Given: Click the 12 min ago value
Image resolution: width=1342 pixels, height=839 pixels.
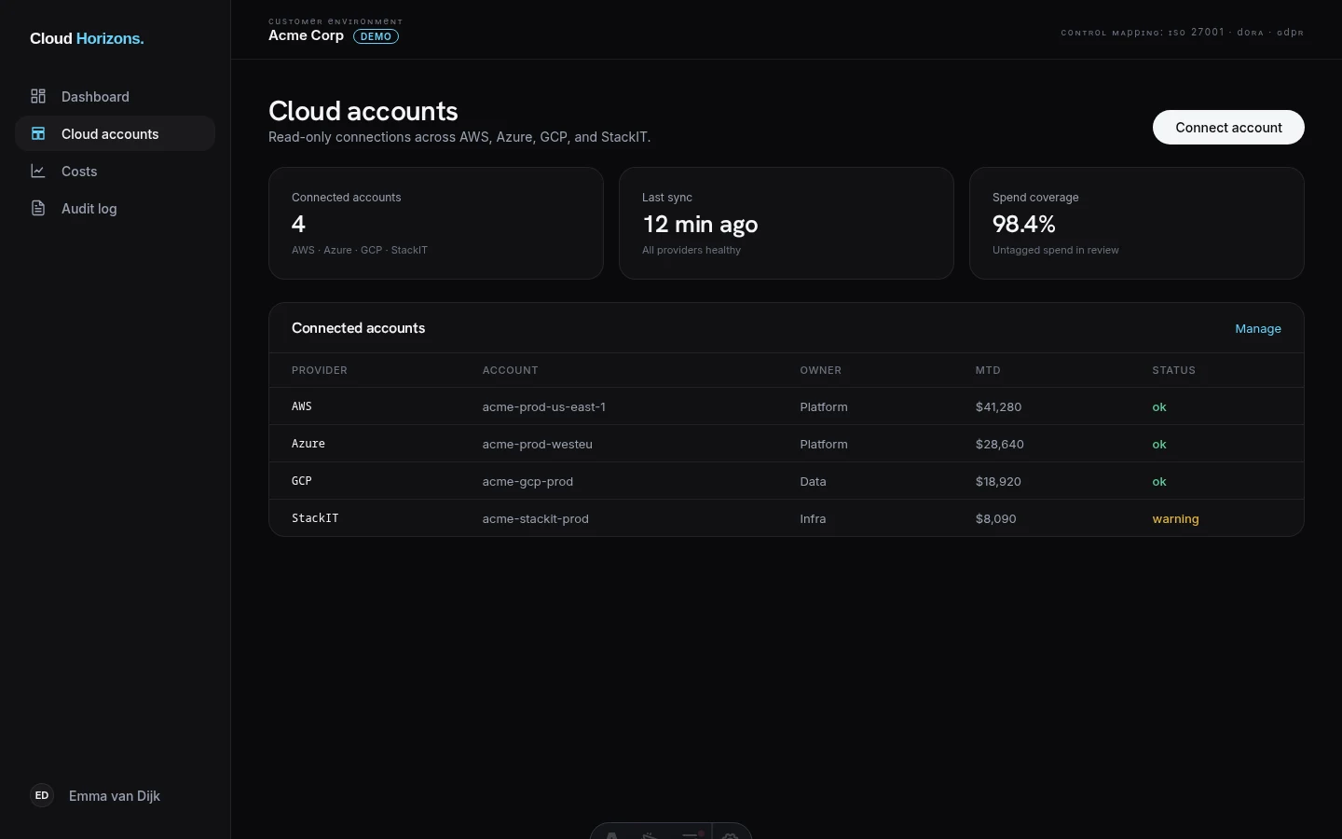Looking at the screenshot, I should point(700,224).
